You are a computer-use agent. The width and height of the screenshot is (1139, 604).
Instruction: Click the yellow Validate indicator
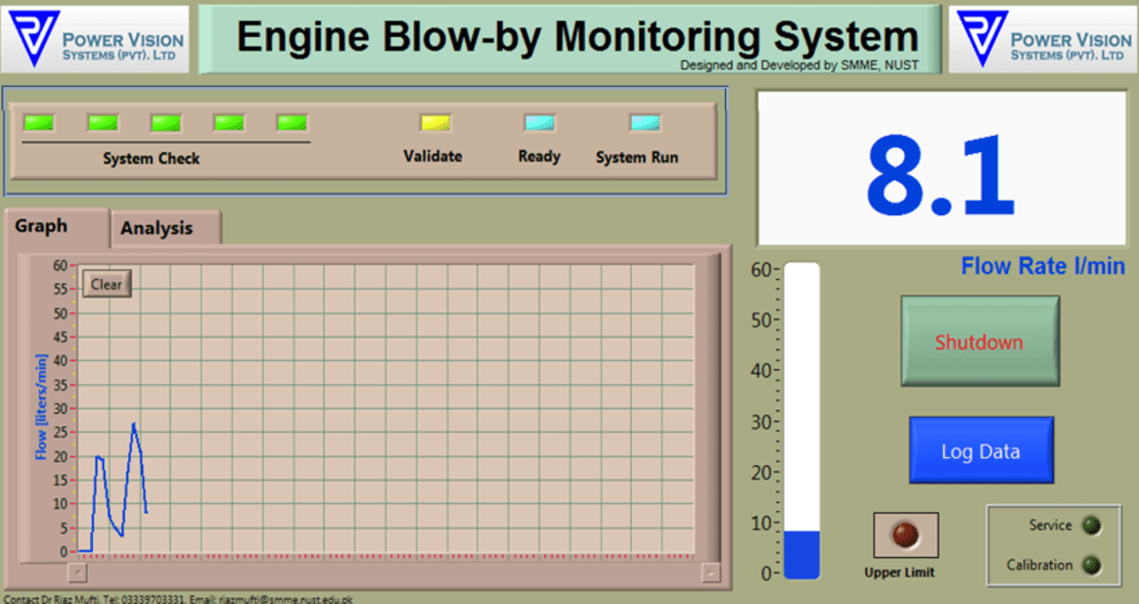(x=433, y=121)
